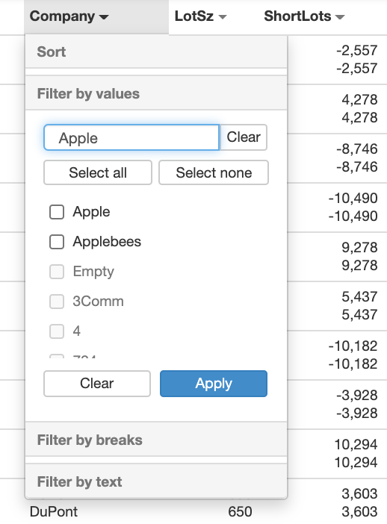Open the ShortLots column dropdown arrow

coord(340,16)
